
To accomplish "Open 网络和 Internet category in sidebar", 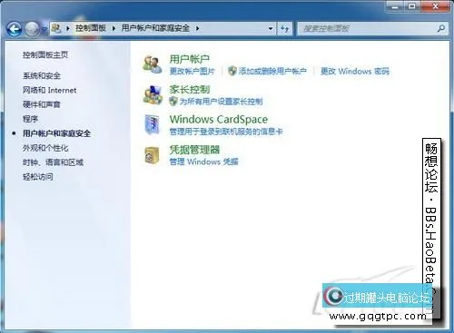I will click(x=50, y=90).
